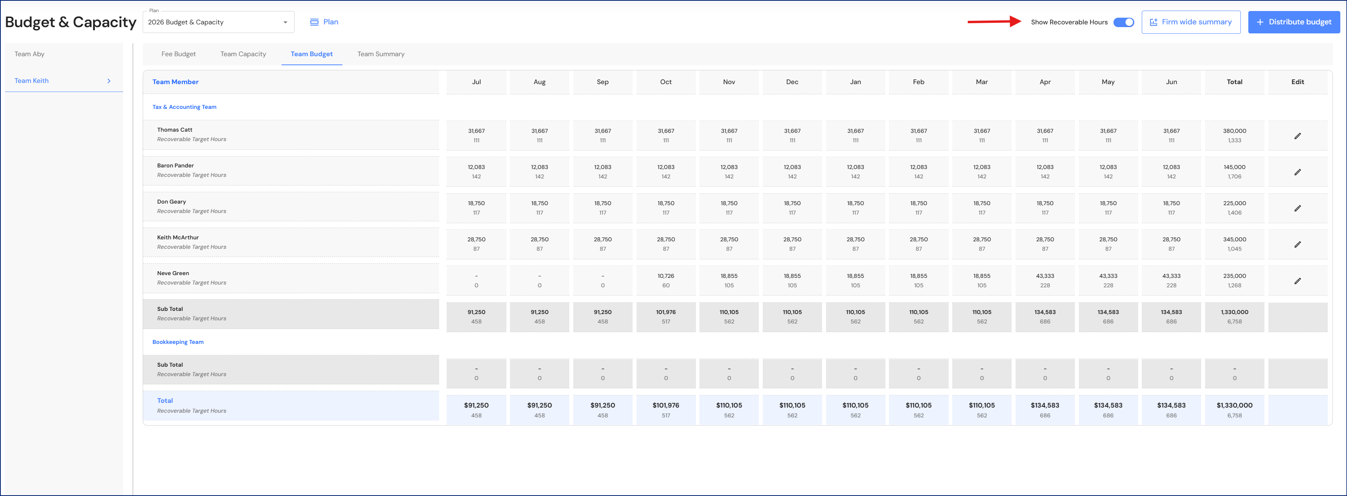
Task: Click the chart icon on Firm wide summary
Action: pyautogui.click(x=1153, y=22)
